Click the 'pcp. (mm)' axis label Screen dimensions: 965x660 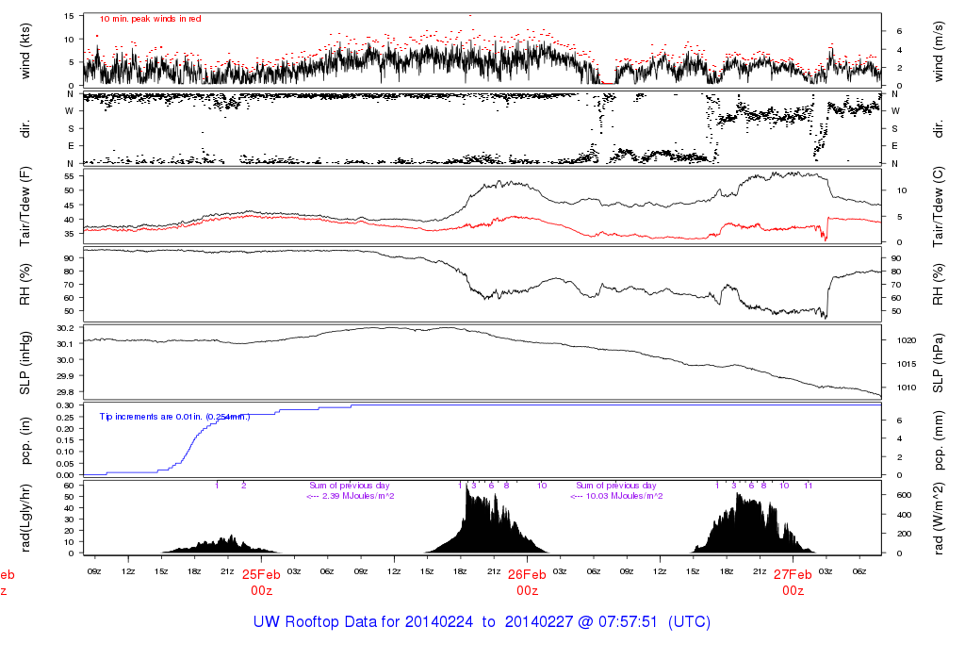click(938, 441)
